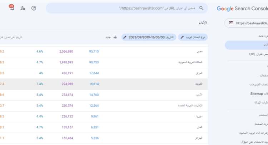
Task: Click CTR value 4.4% in سوريا row
Action: click(40, 116)
